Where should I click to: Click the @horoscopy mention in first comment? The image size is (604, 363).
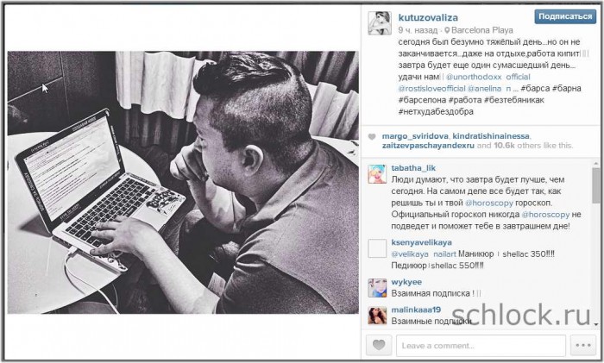tap(489, 203)
